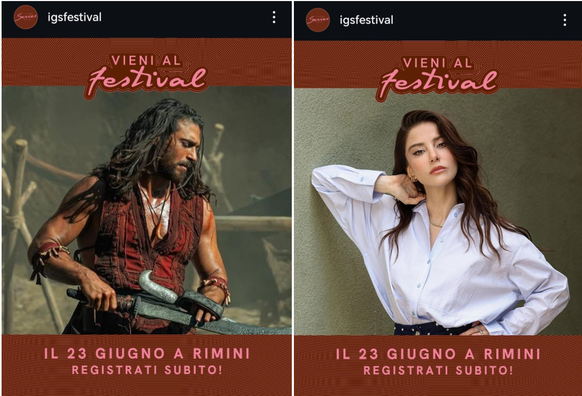Click 'IL 23 GIUGNO A RIMINI' on left post

point(146,353)
